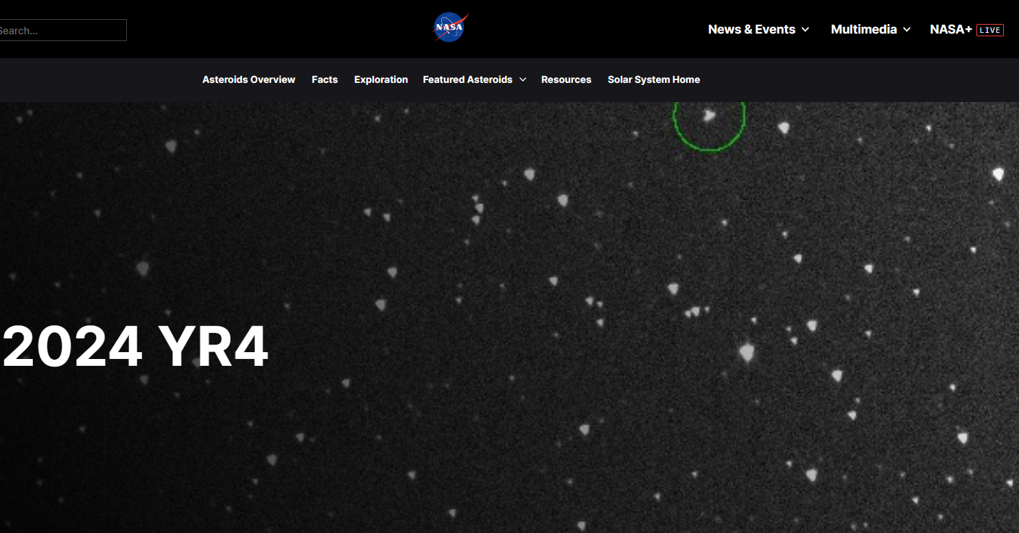Focus the Search input field
The image size is (1019, 533).
[x=62, y=30]
